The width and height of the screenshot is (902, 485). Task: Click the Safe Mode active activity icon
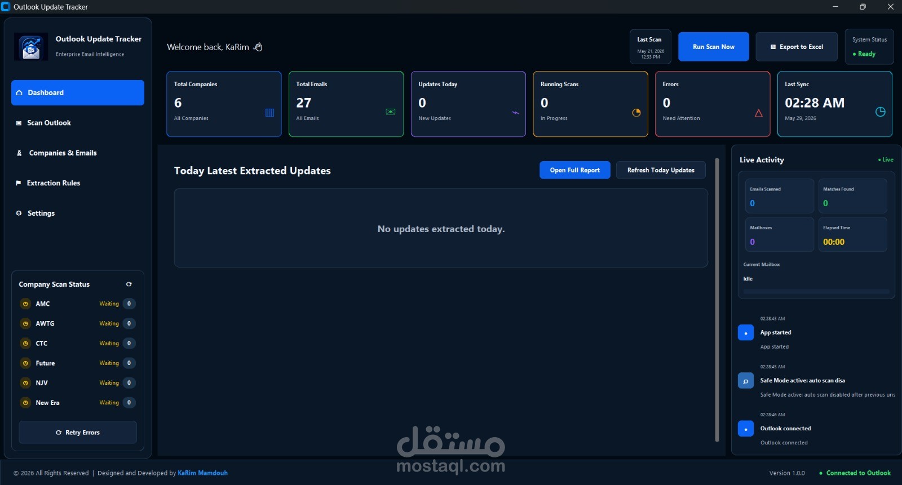(745, 381)
